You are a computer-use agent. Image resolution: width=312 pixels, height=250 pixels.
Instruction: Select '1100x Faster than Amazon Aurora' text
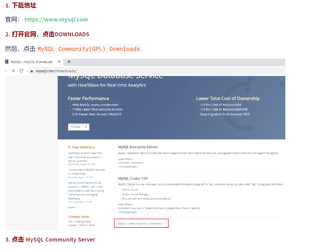pos(97,109)
